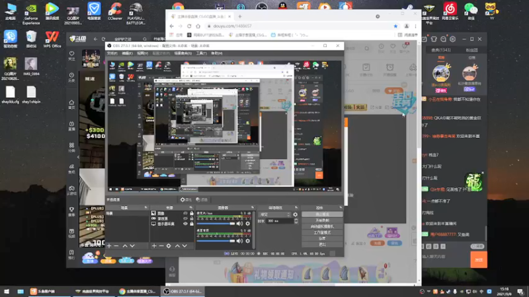The width and height of the screenshot is (529, 297).
Task: Click Start Recording in OBS controls
Action: pyautogui.click(x=322, y=220)
